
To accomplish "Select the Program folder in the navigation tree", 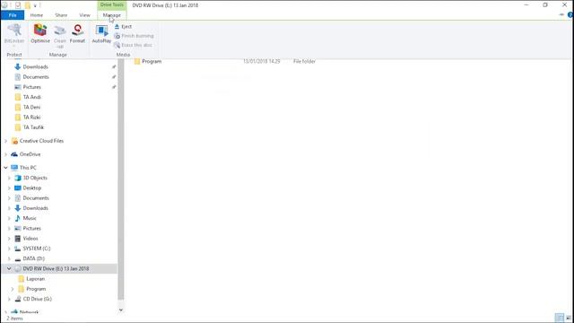I will pyautogui.click(x=36, y=289).
